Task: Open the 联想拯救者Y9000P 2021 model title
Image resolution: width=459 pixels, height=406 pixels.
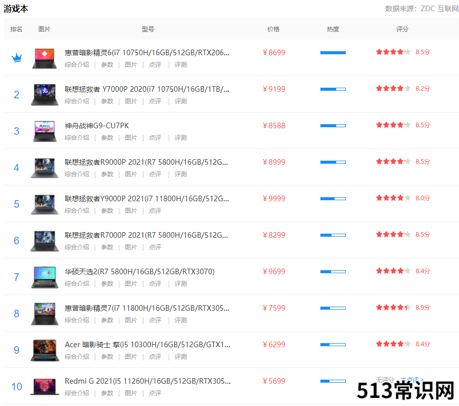Action: (147, 199)
